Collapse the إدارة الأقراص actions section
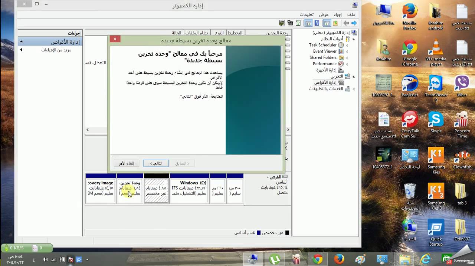 (x=21, y=42)
